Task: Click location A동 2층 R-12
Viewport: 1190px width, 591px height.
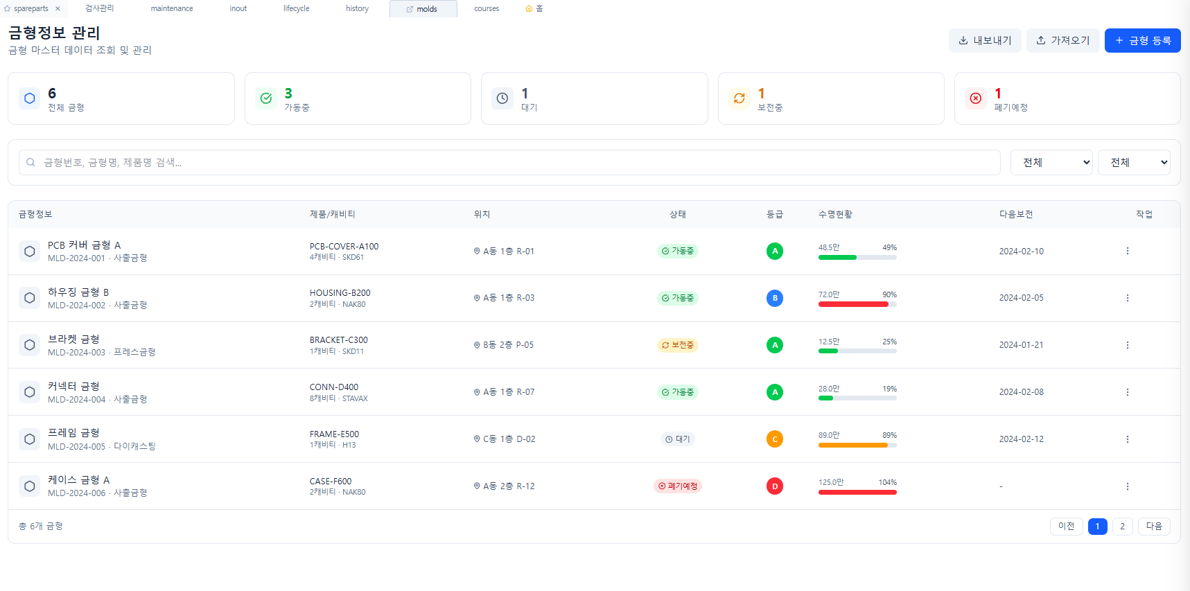Action: (509, 486)
